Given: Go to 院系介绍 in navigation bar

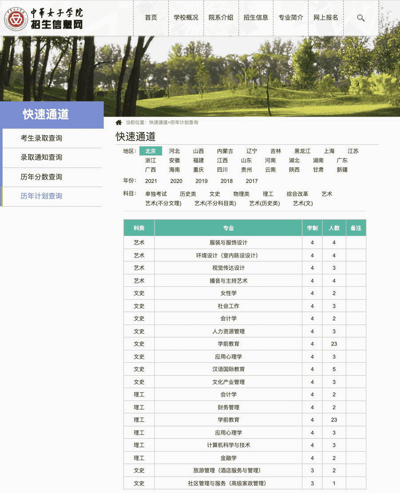Looking at the screenshot, I should [x=221, y=18].
